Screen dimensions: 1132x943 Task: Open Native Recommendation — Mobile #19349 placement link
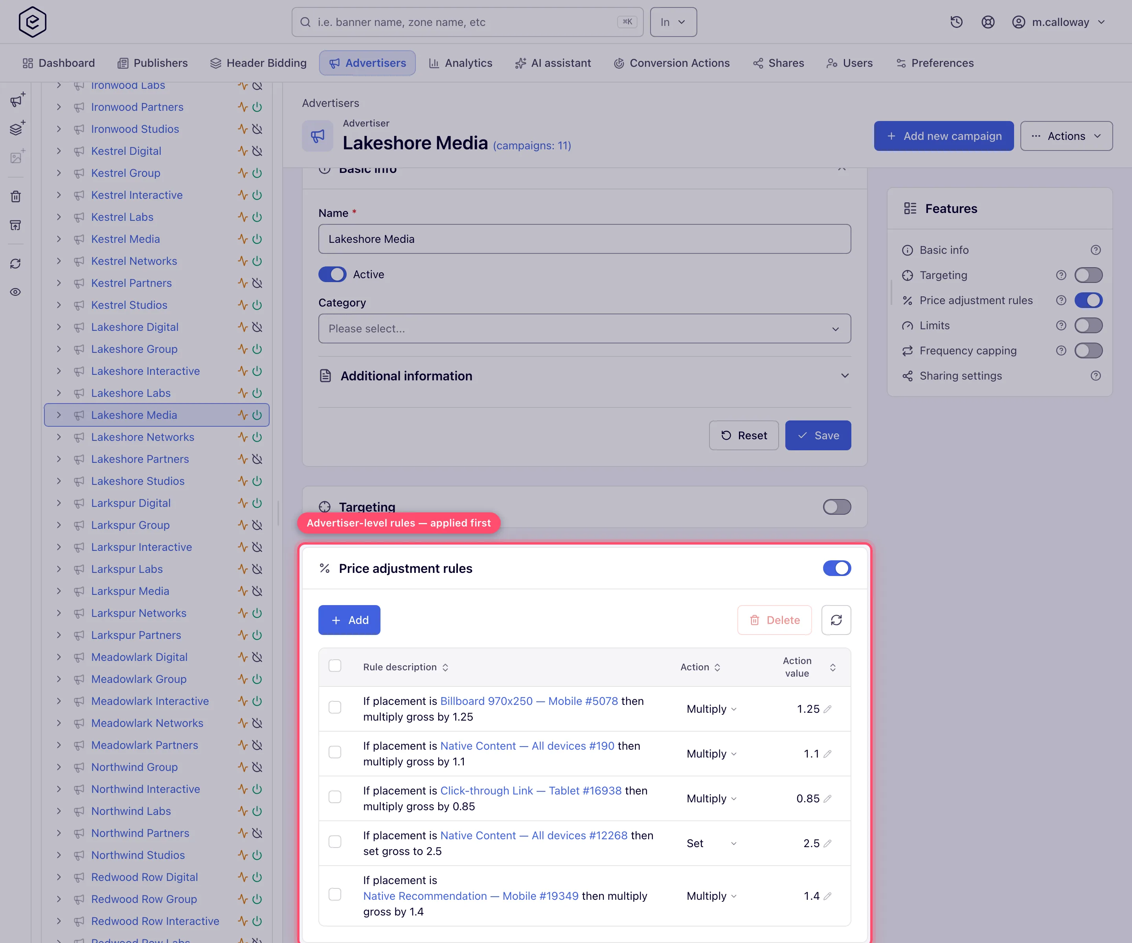point(470,896)
